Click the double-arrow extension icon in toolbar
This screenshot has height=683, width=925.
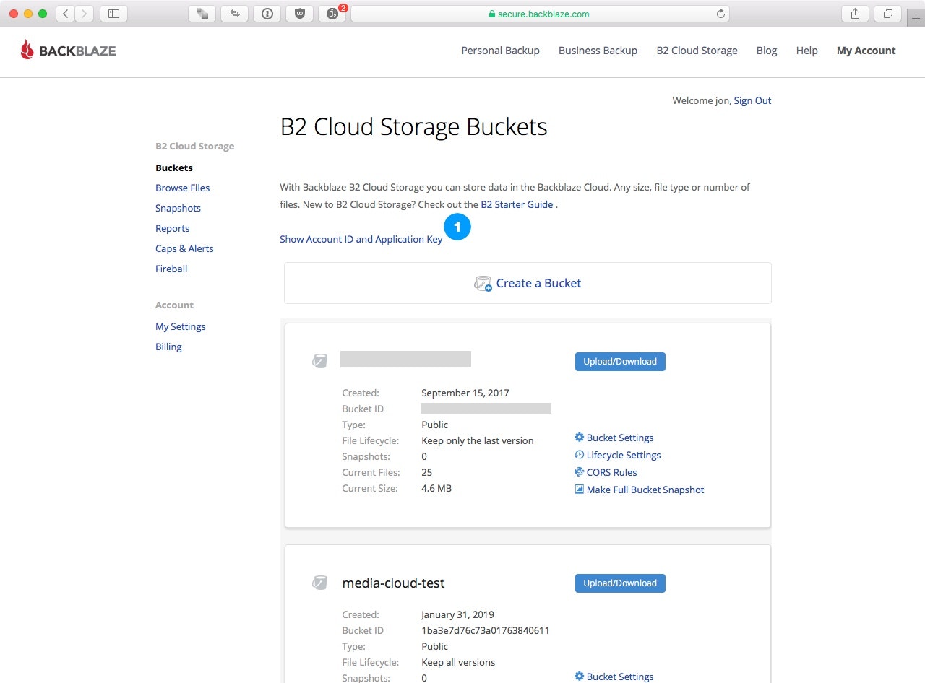tap(235, 13)
